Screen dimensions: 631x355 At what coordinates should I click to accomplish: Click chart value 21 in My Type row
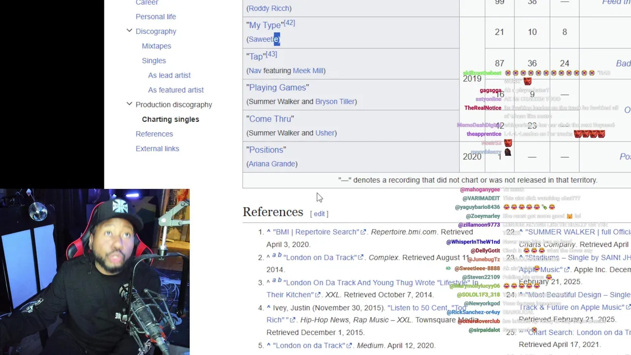click(x=499, y=32)
